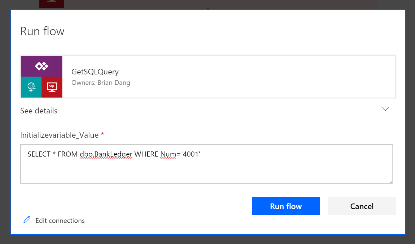Click the Run flow dialog heading
Viewport: 415px width, 244px height.
tap(42, 31)
